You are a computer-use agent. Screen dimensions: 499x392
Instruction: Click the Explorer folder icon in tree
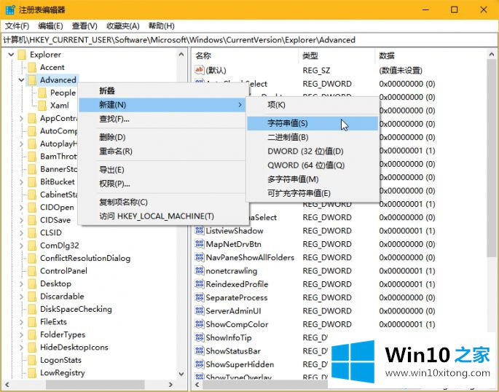22,55
